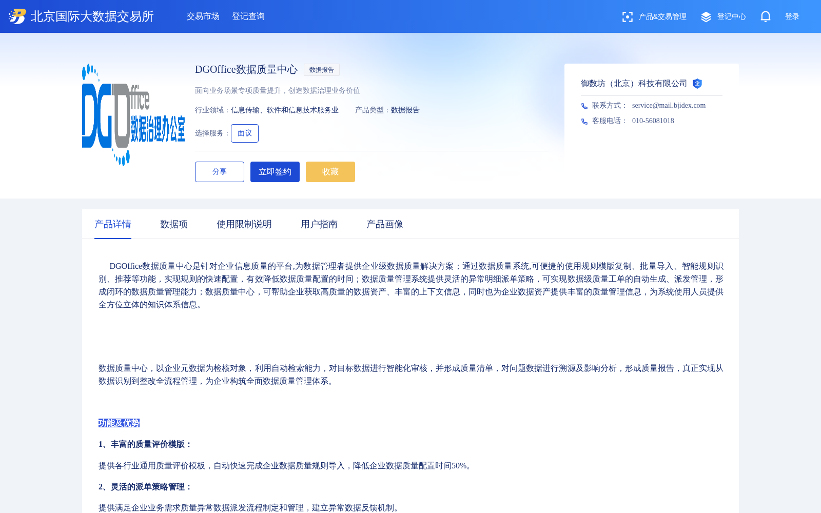Click the enterprise verified shield badge
Viewport: 821px width, 513px height.
click(x=697, y=84)
